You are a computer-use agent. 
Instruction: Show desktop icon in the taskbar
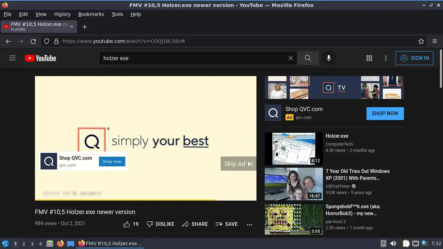71,243
